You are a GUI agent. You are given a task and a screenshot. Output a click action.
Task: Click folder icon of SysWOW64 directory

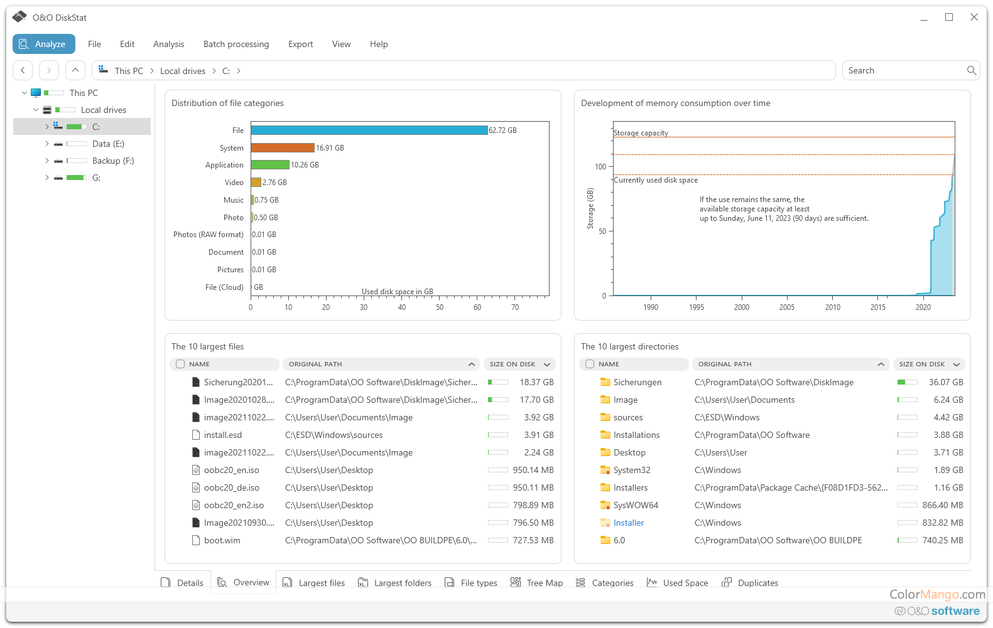point(605,505)
